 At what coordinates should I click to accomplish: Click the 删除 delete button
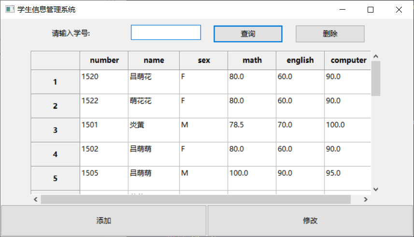[330, 34]
